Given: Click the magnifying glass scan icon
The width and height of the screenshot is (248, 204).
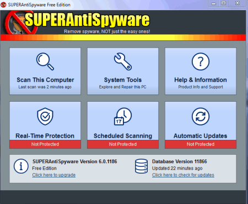Looking at the screenshot, I should 45,61.
